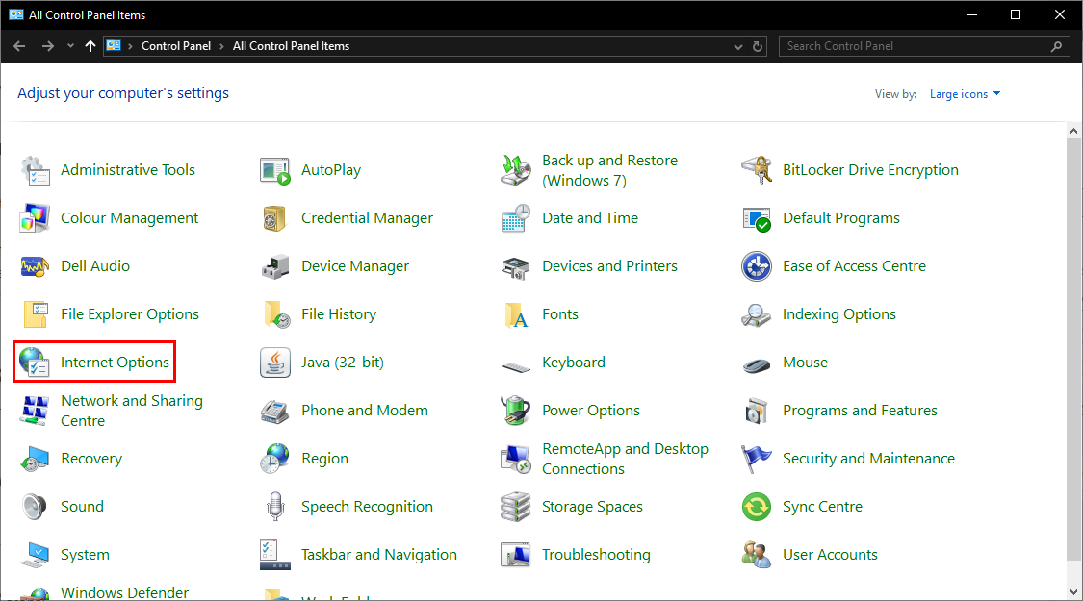Expand the recent locations chevron
1083x601 pixels.
[70, 46]
